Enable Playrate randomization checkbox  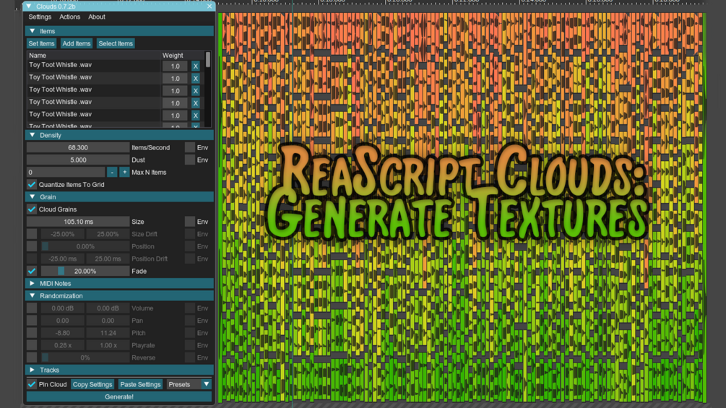tap(32, 345)
